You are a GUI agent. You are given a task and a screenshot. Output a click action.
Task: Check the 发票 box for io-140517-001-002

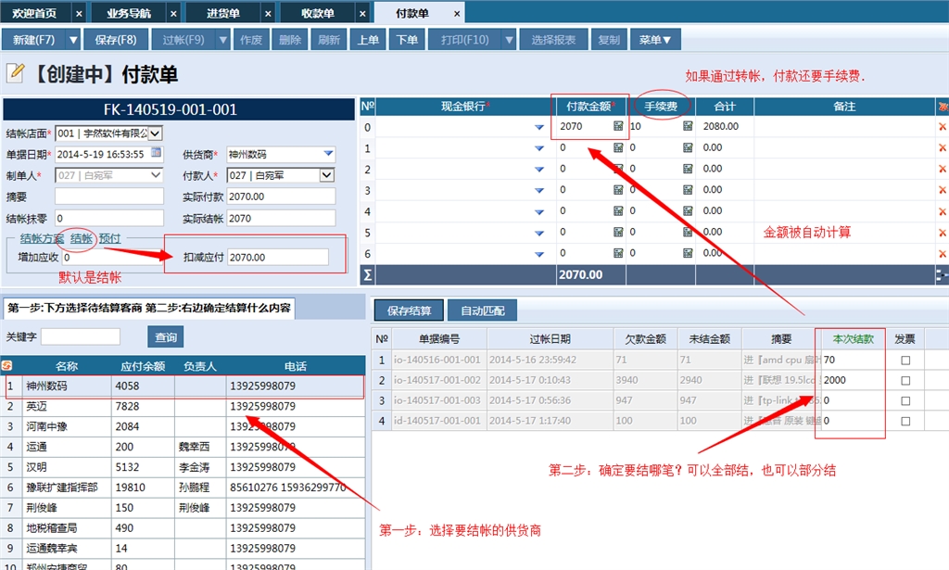tap(905, 381)
